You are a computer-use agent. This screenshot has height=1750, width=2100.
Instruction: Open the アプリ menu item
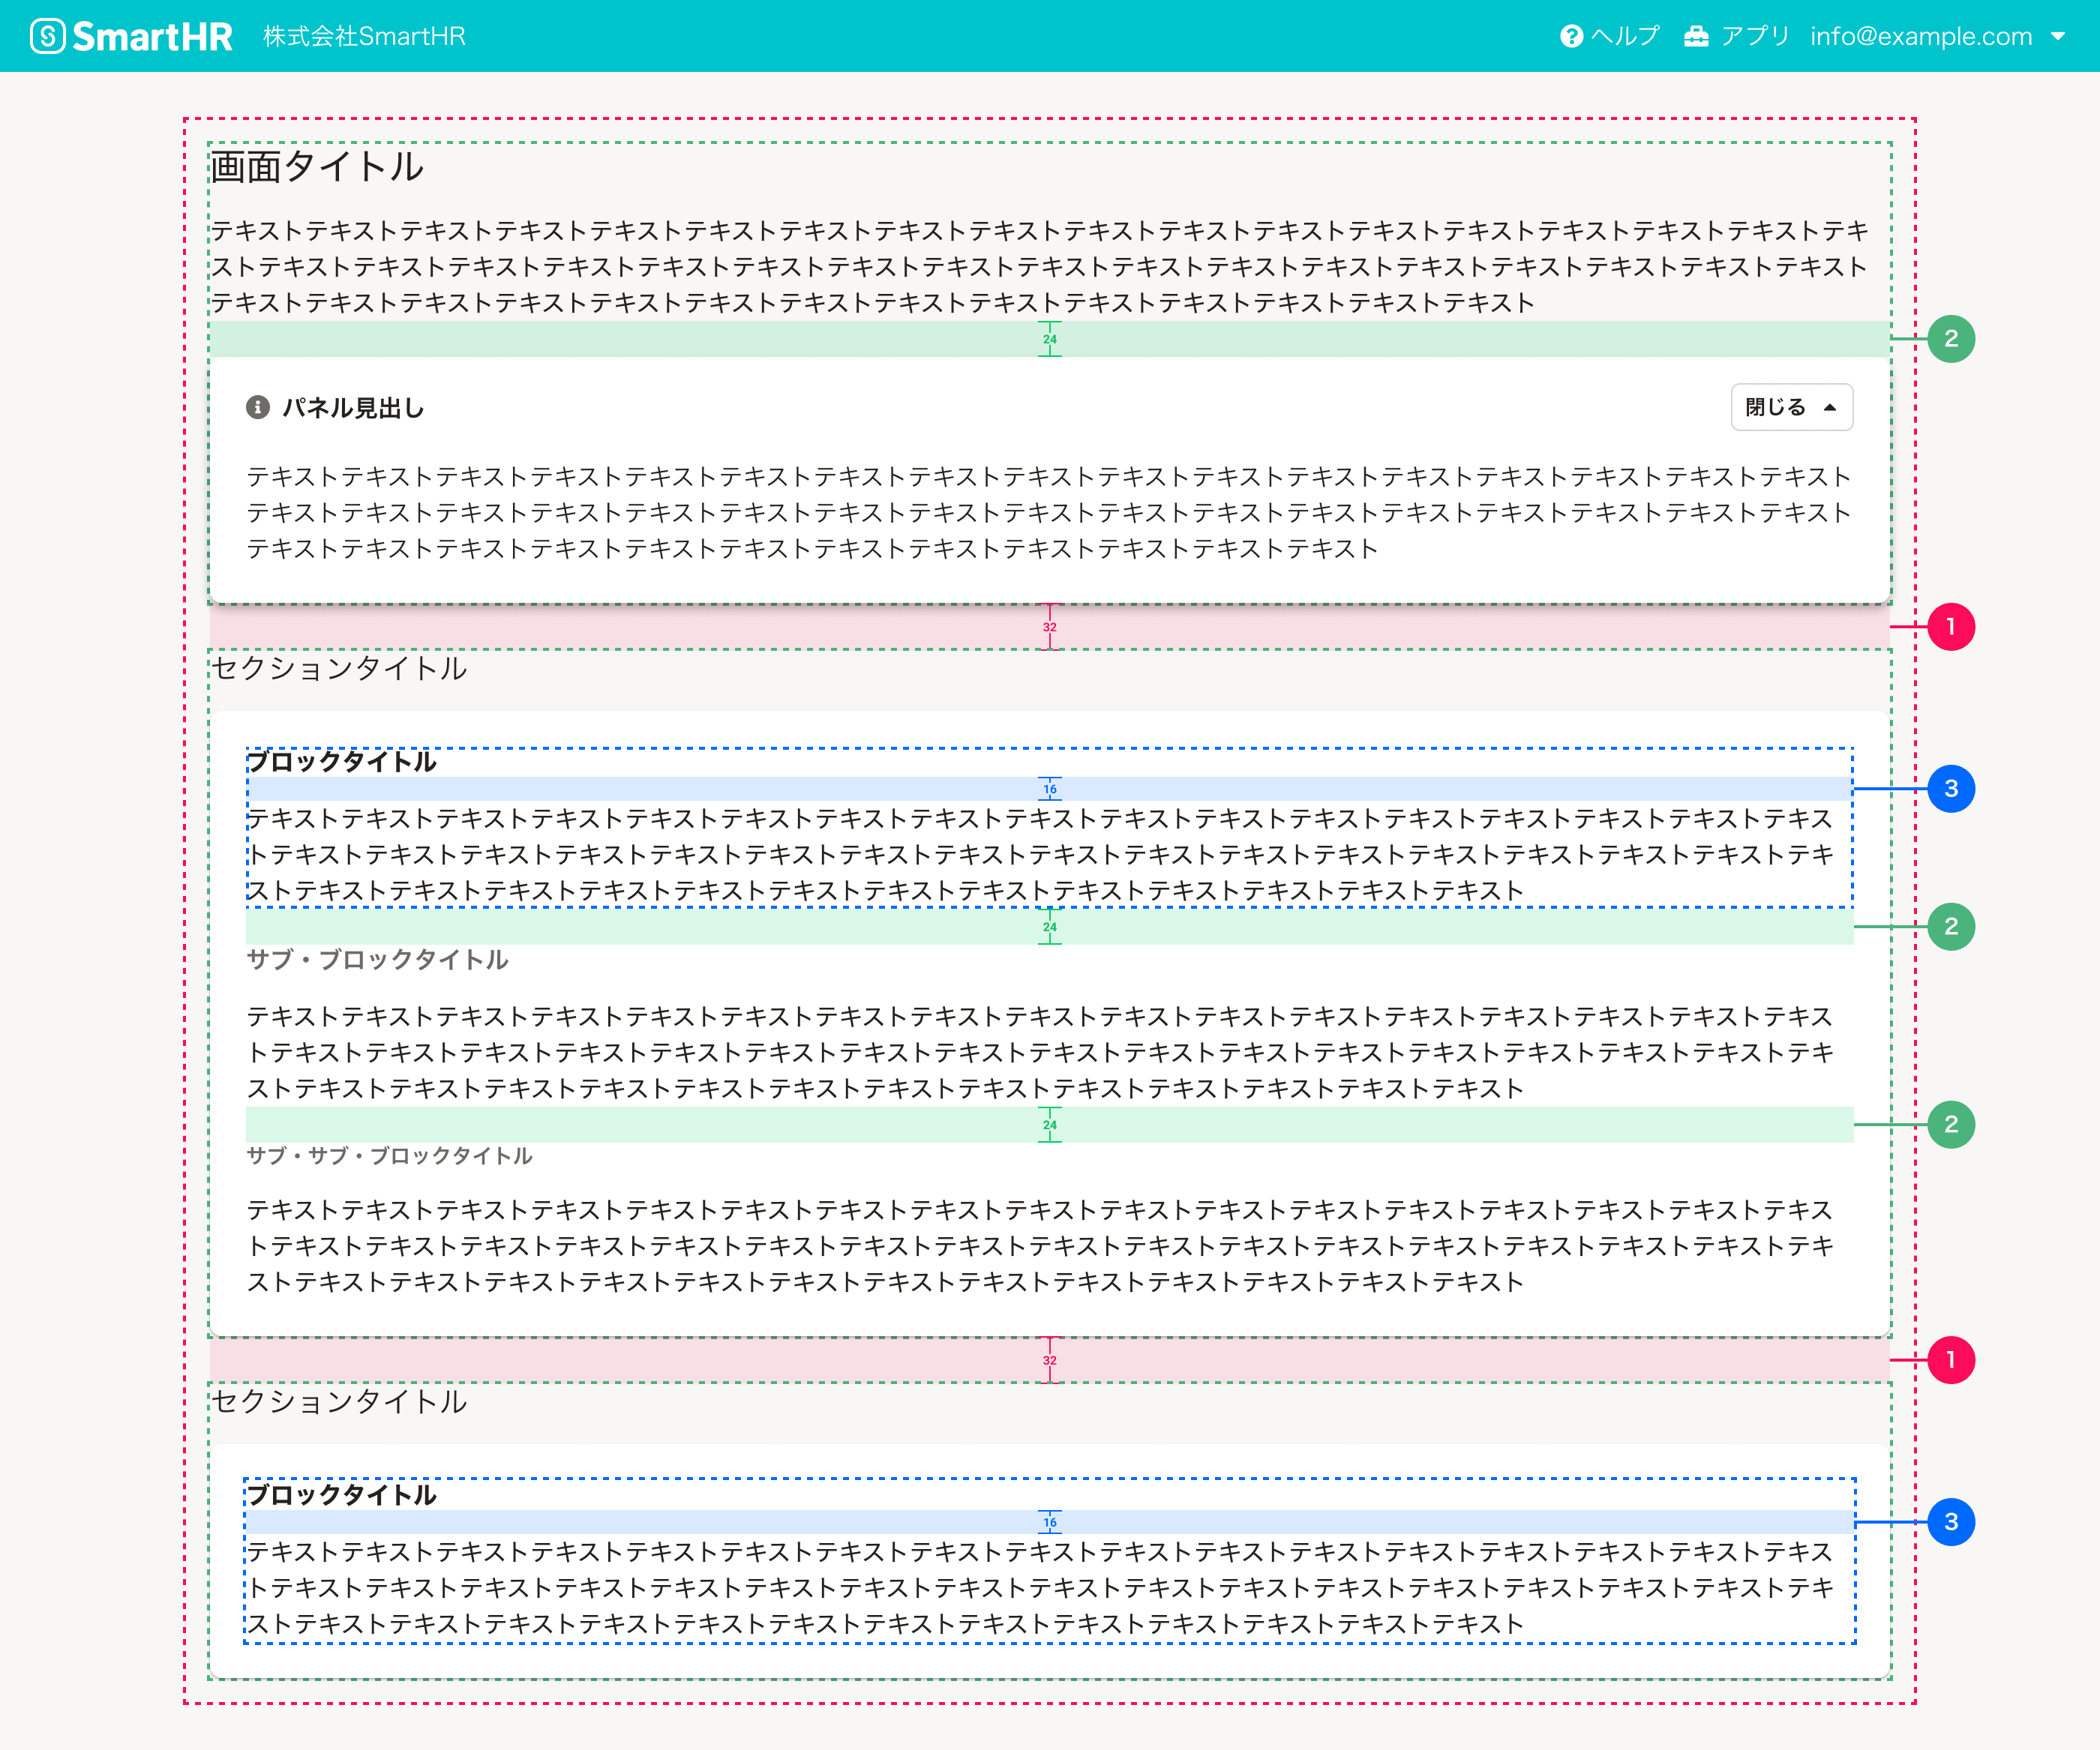[1755, 36]
